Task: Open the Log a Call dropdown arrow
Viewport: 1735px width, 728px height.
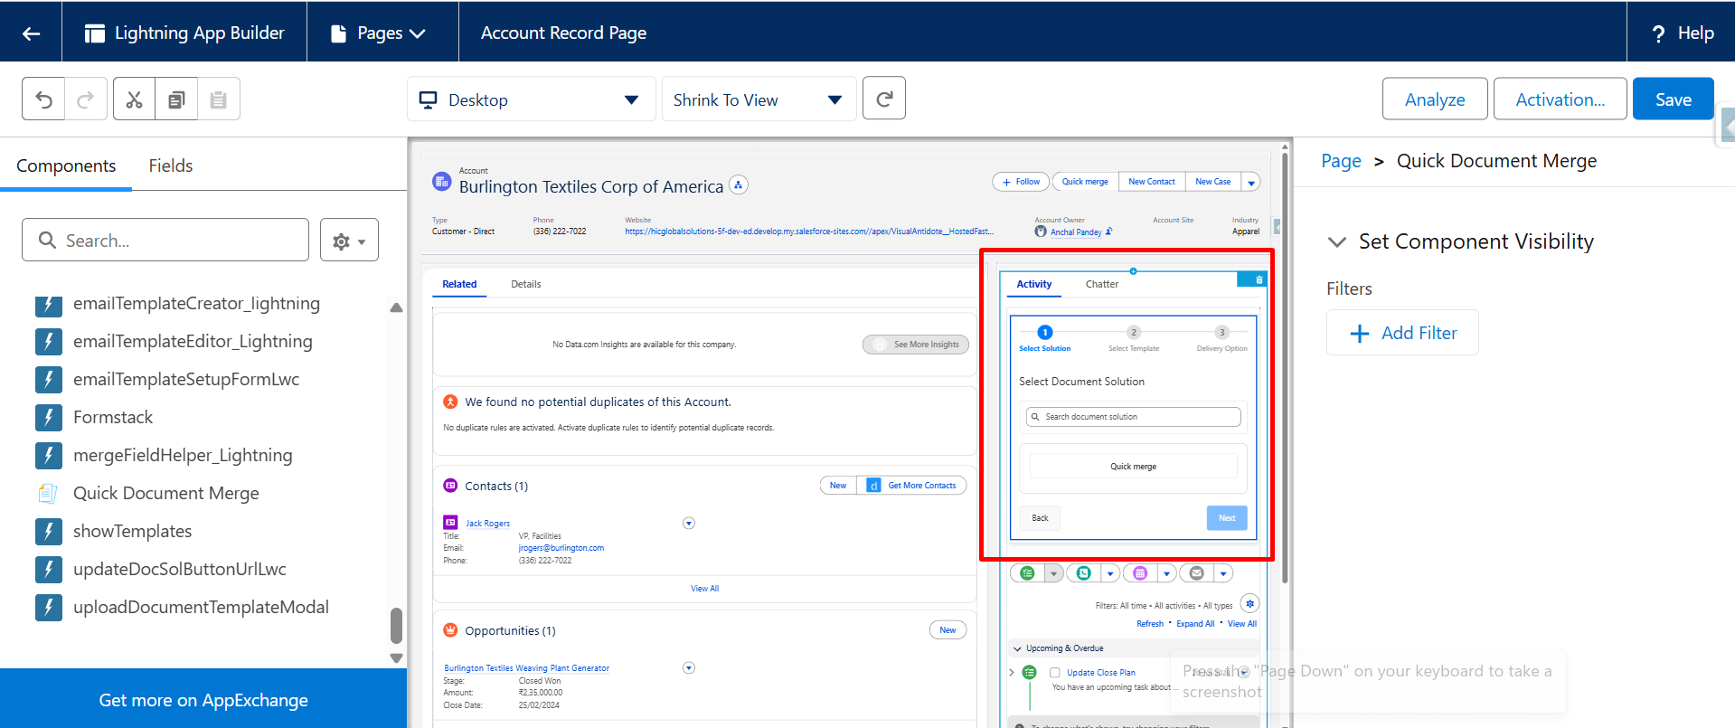Action: (x=1110, y=573)
